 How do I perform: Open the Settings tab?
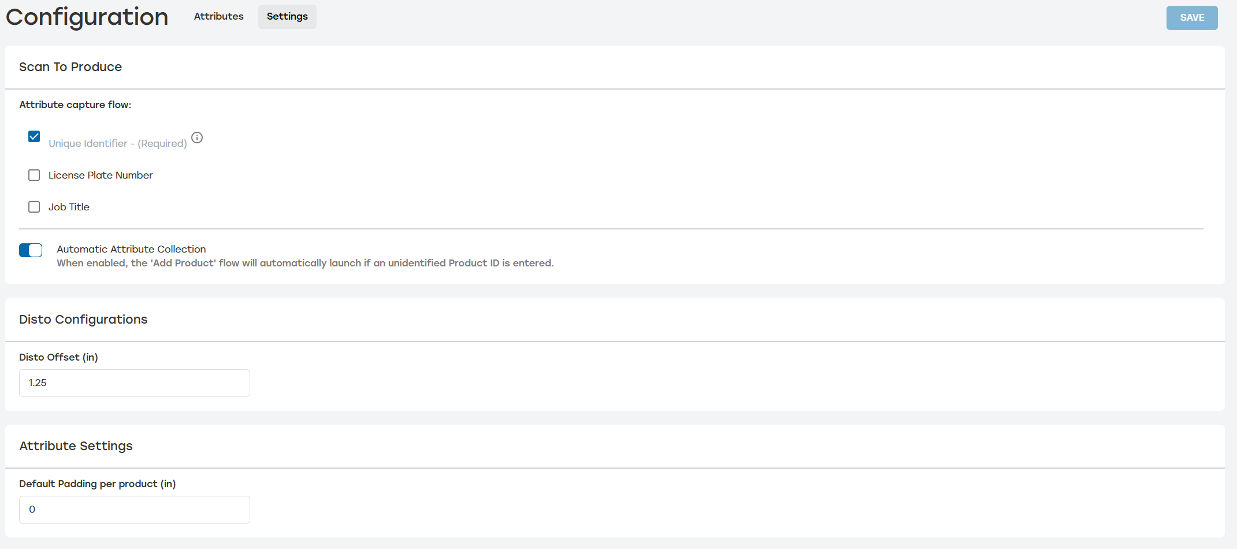[x=287, y=16]
